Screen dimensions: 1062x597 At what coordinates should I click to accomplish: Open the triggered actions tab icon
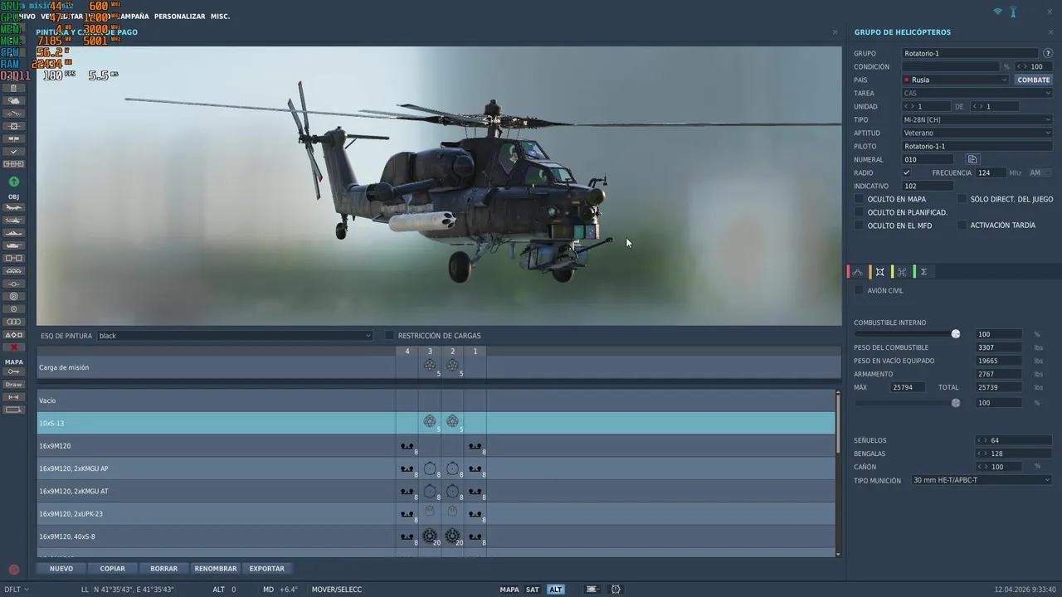point(902,272)
